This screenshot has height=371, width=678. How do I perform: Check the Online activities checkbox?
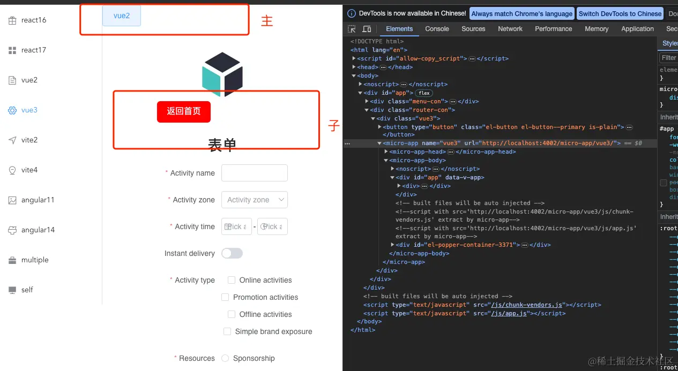[231, 280]
